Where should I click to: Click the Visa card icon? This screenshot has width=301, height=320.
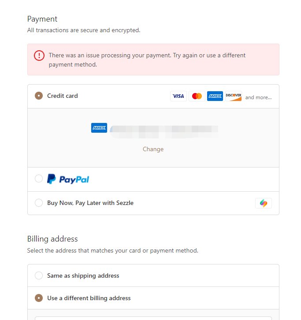[178, 96]
